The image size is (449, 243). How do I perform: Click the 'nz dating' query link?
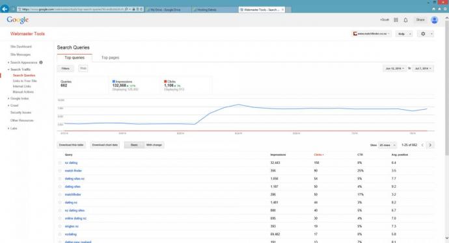point(71,162)
